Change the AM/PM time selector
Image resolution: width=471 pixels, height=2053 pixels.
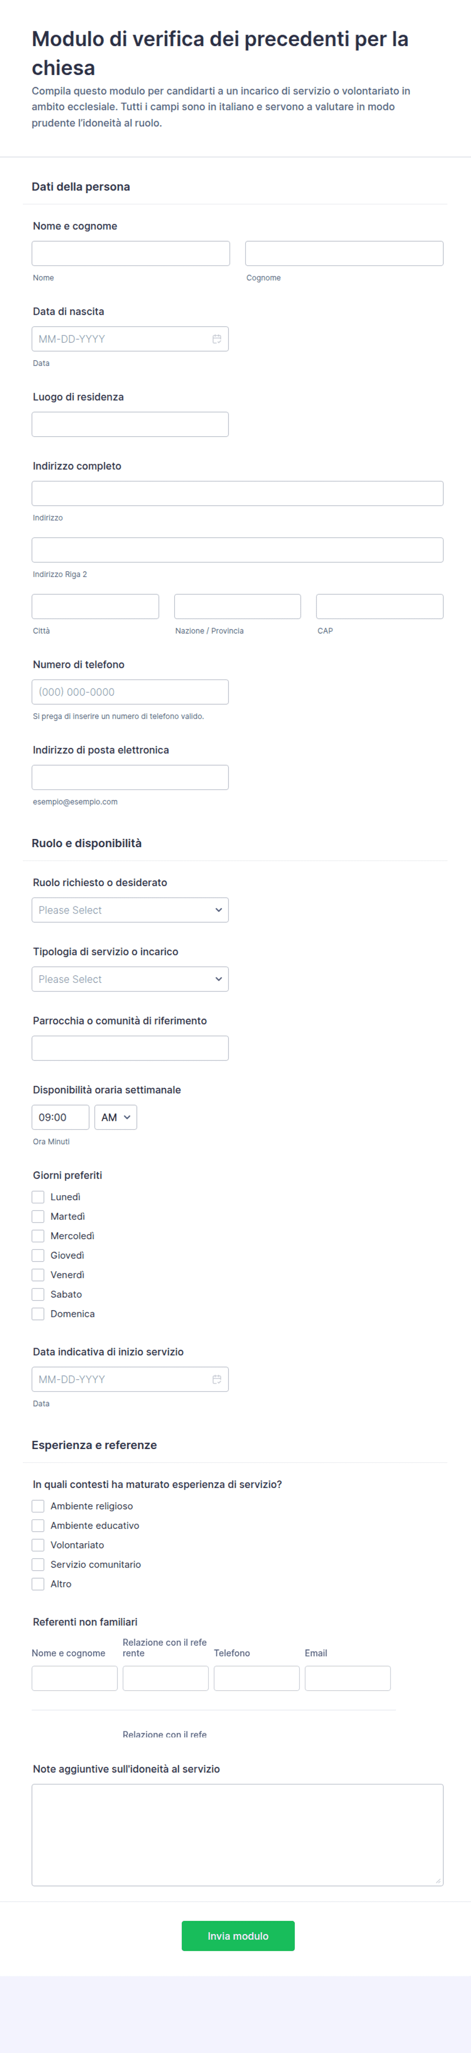coord(115,1117)
